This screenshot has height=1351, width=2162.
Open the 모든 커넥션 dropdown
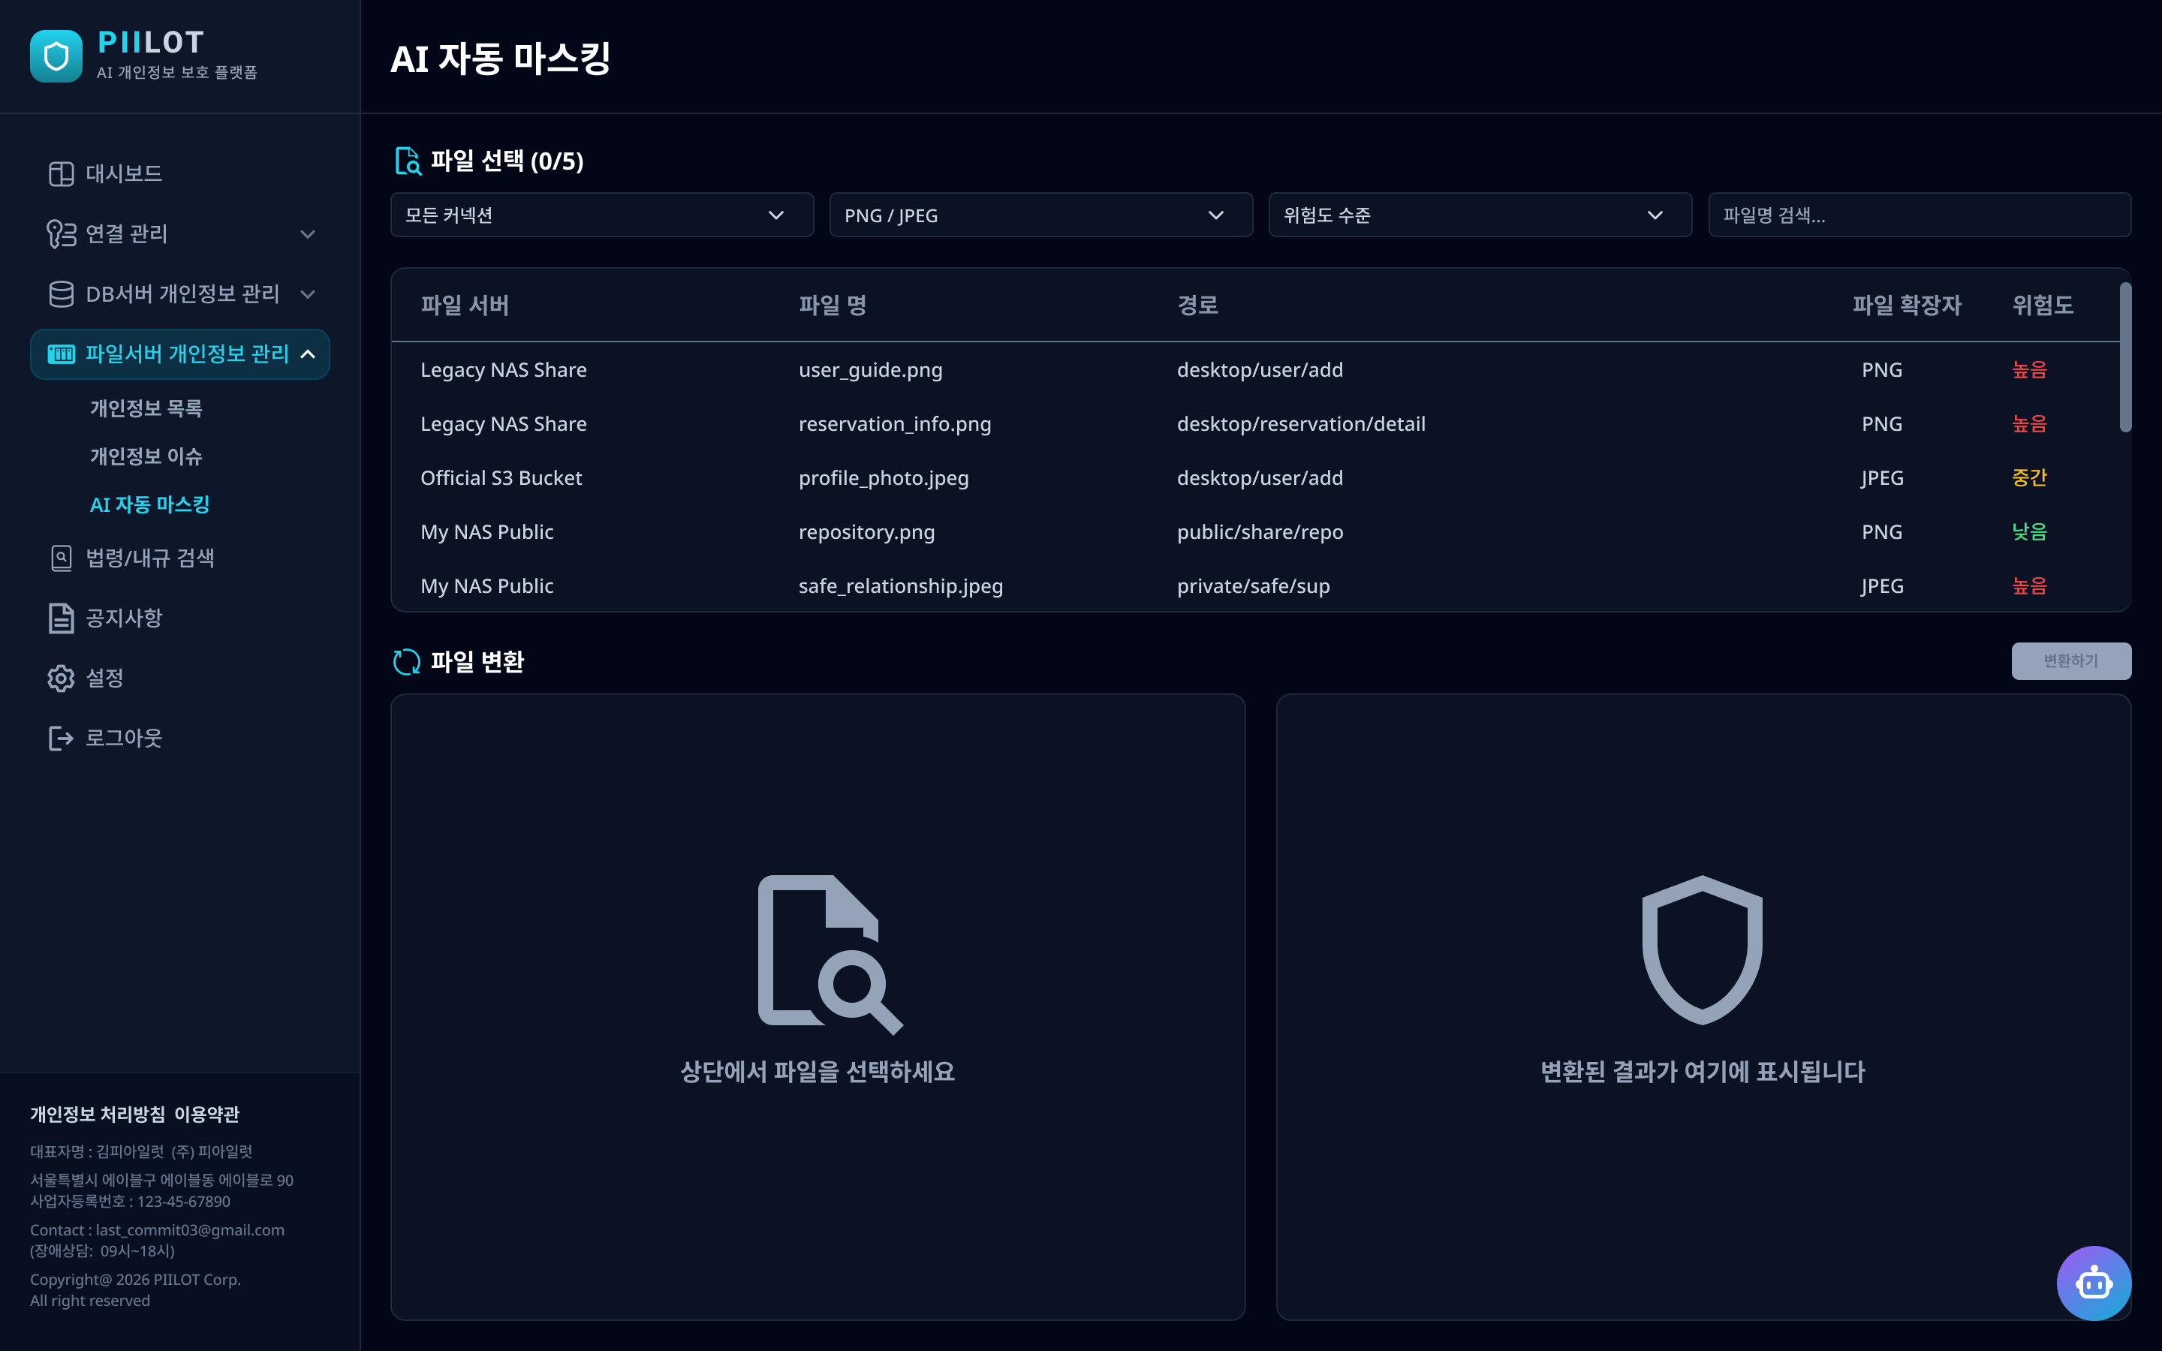pos(601,215)
